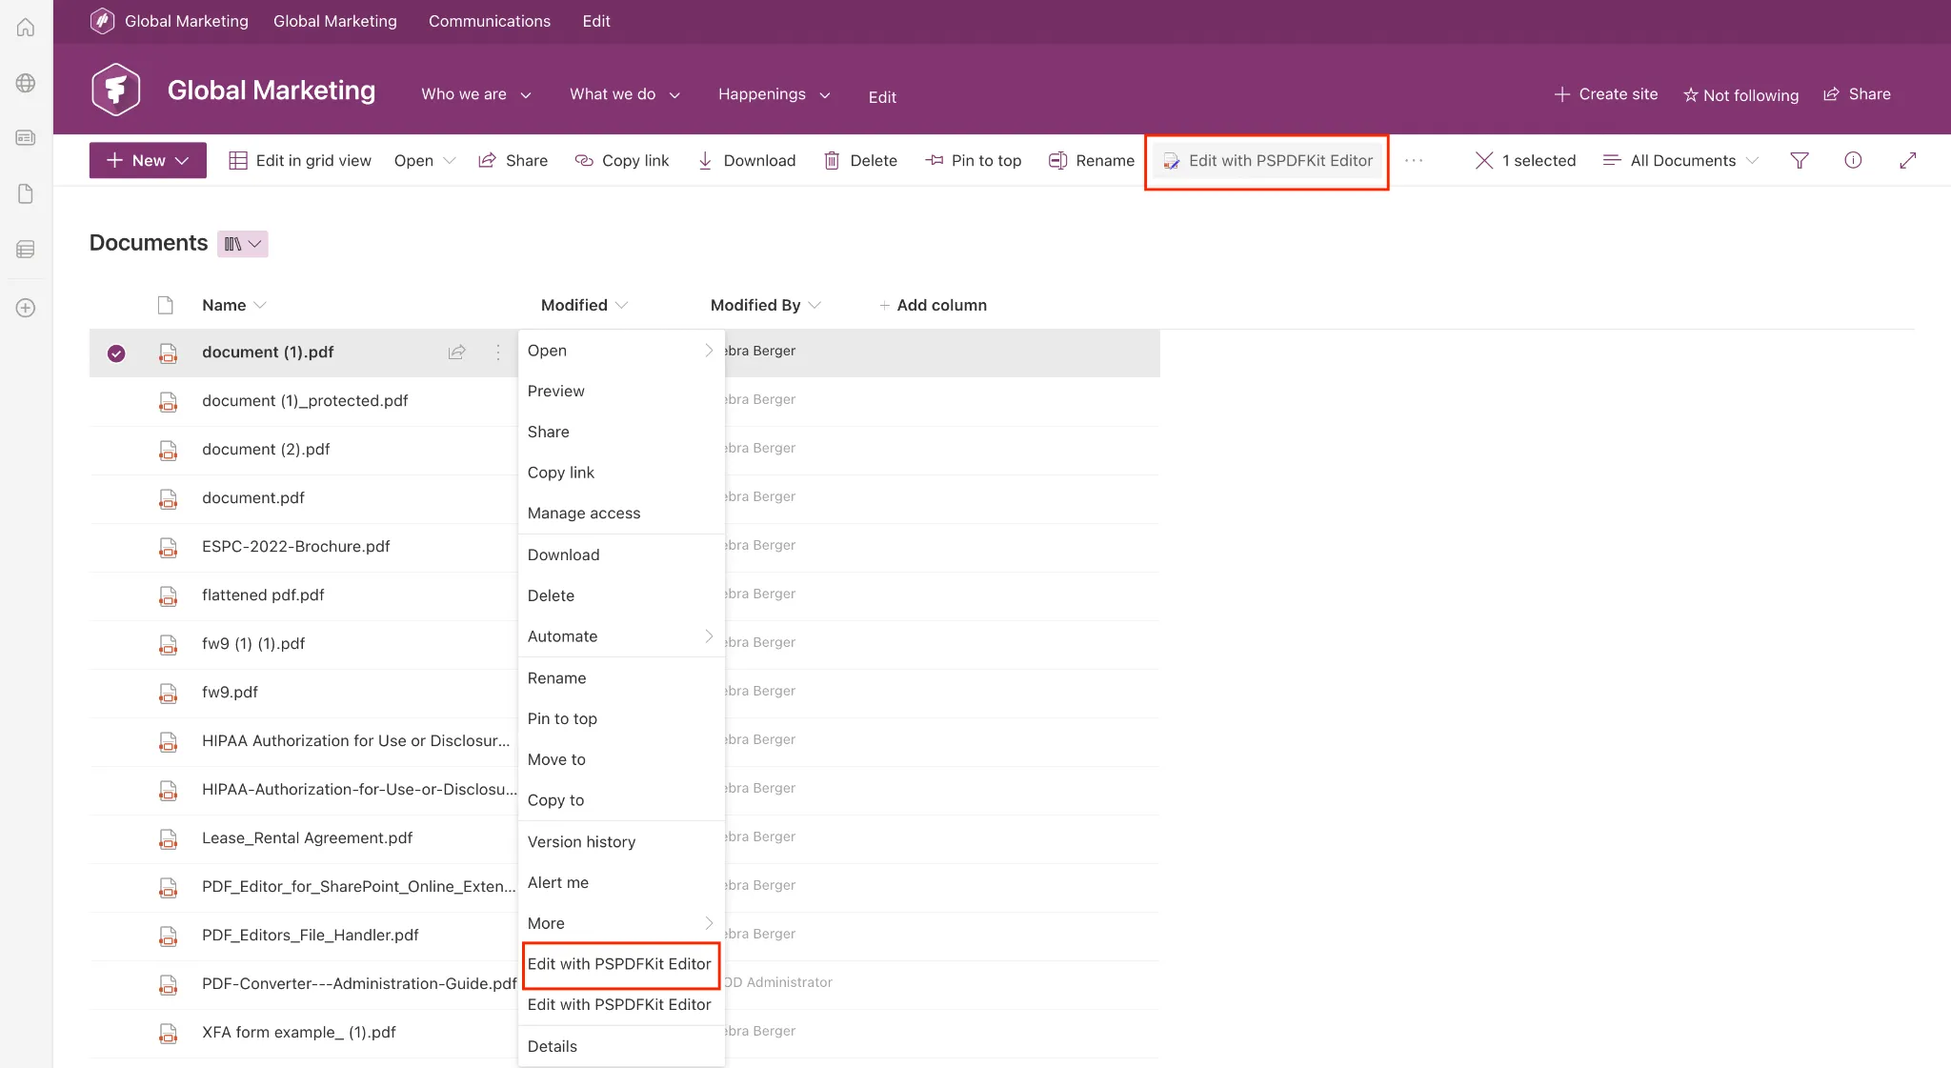
Task: Uncheck the selected document (1).pdf row
Action: (x=115, y=353)
